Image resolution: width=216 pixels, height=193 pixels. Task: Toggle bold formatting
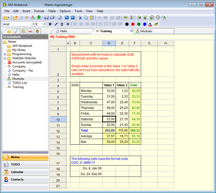[50, 24]
